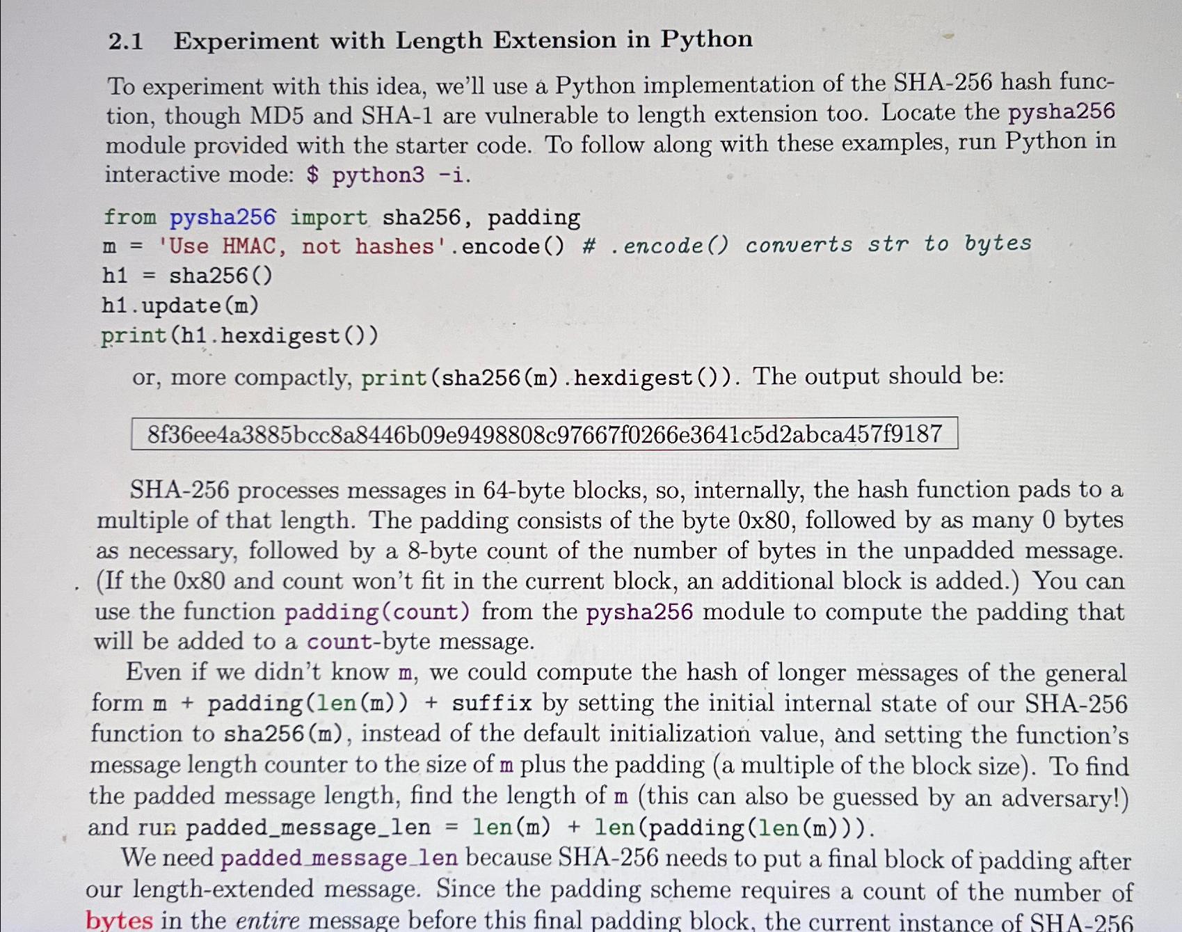Click the boxed hash output starting with 8f36ee4a
Viewport: 1182px width, 932px height.
545,434
